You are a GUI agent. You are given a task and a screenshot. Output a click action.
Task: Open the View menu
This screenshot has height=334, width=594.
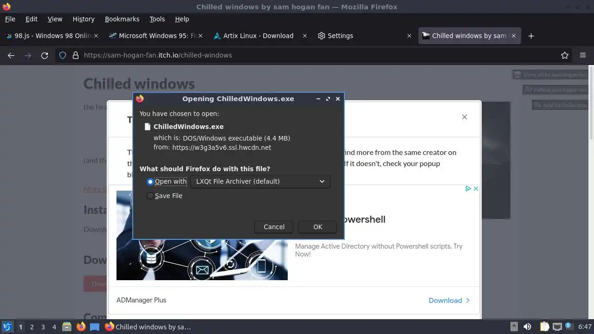(x=55, y=19)
